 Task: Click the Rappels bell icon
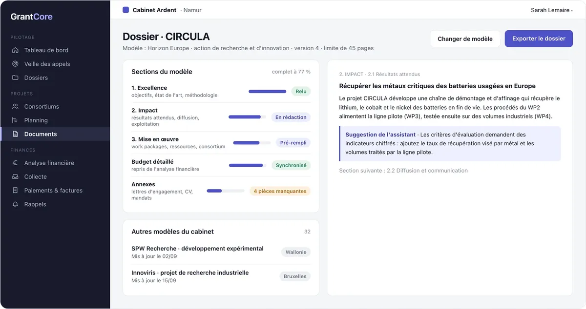point(15,204)
